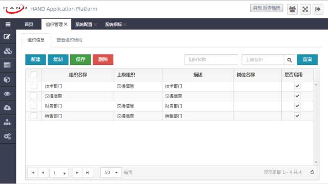Open the organization hierarchy sidebar icon
The height and width of the screenshot is (184, 328).
(x=7, y=122)
